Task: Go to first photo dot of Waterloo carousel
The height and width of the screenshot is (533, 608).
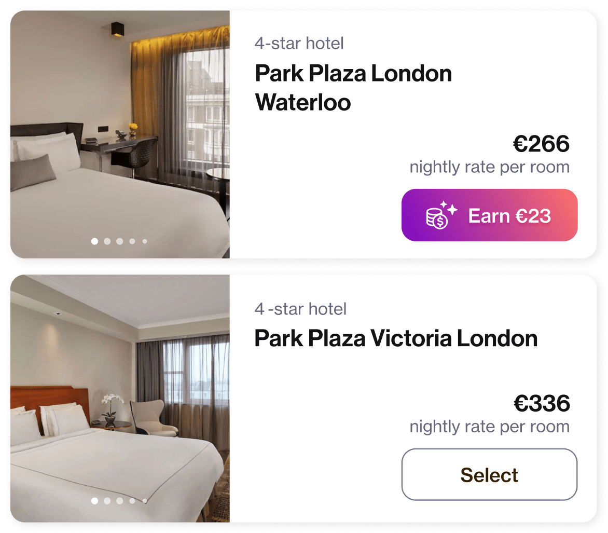Action: 94,241
